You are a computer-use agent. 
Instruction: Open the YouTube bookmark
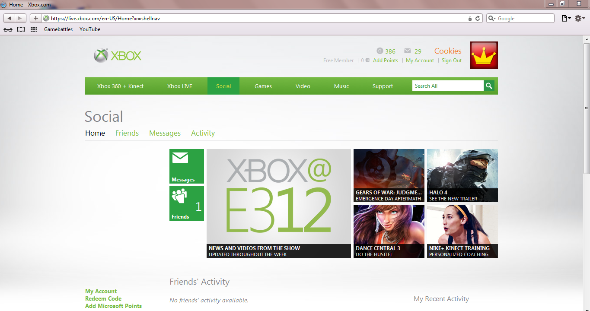90,29
